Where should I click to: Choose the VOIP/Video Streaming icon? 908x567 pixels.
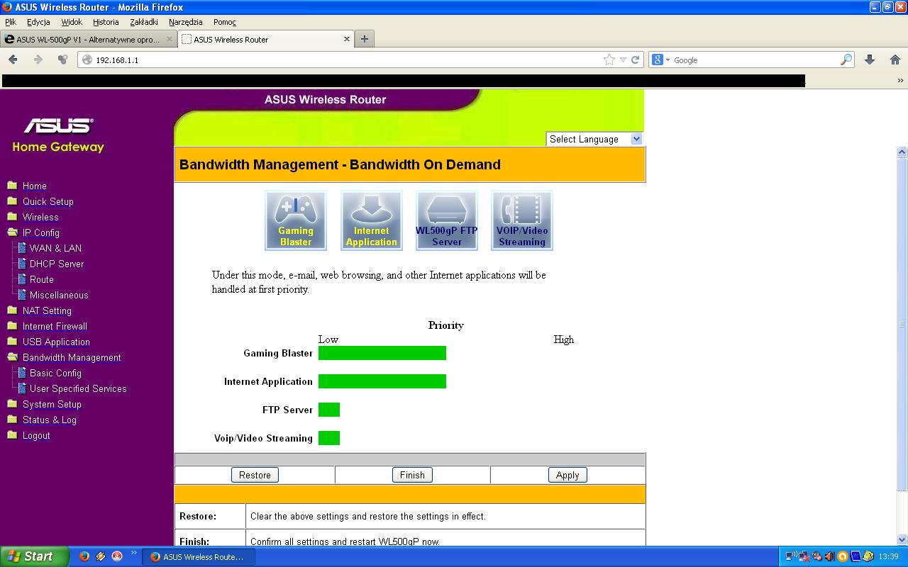[x=522, y=220]
